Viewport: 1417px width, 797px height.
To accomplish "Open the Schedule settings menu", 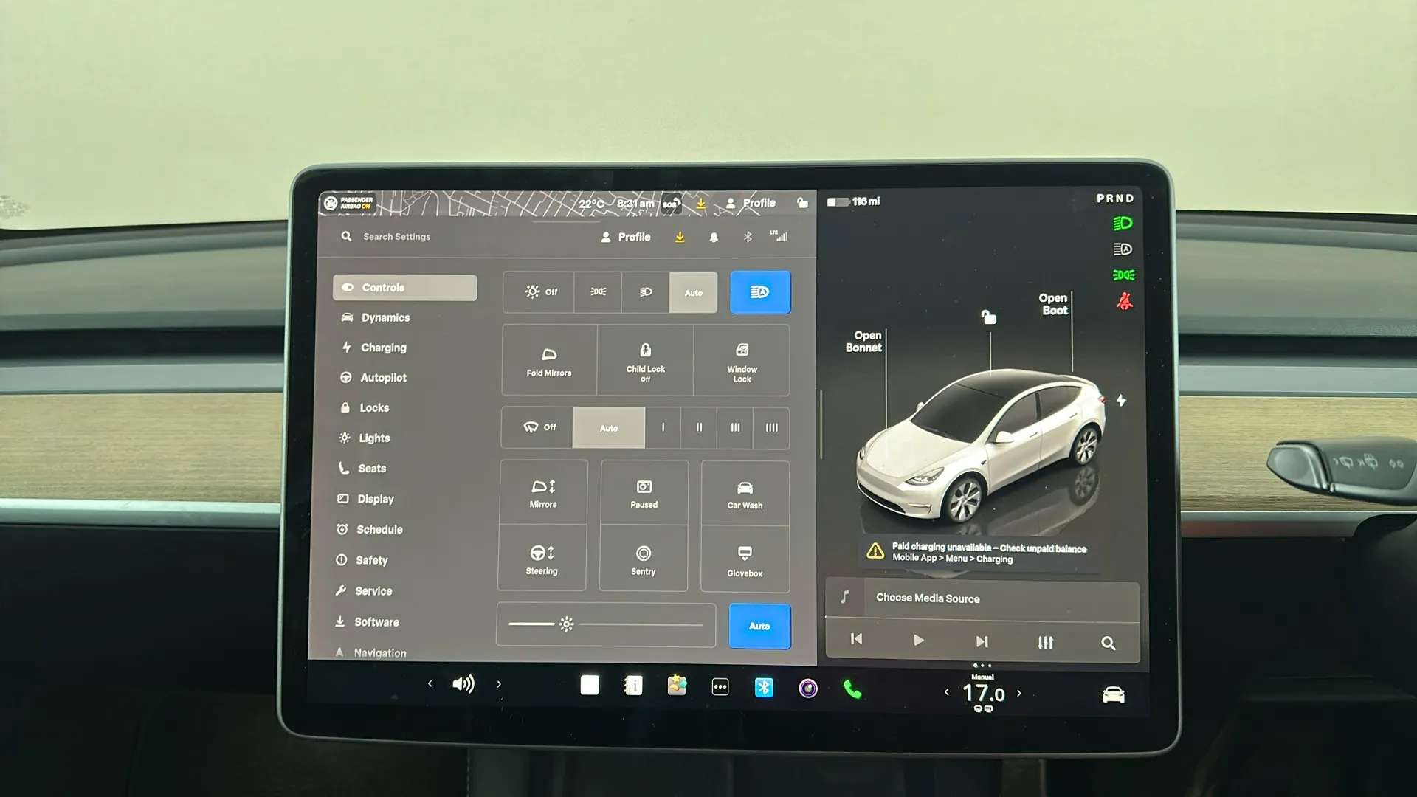I will pyautogui.click(x=369, y=529).
